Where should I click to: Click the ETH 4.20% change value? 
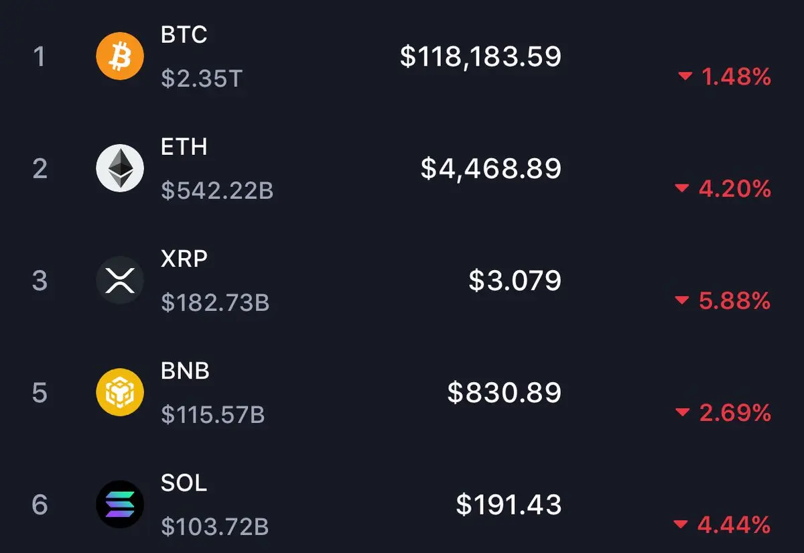coord(734,189)
